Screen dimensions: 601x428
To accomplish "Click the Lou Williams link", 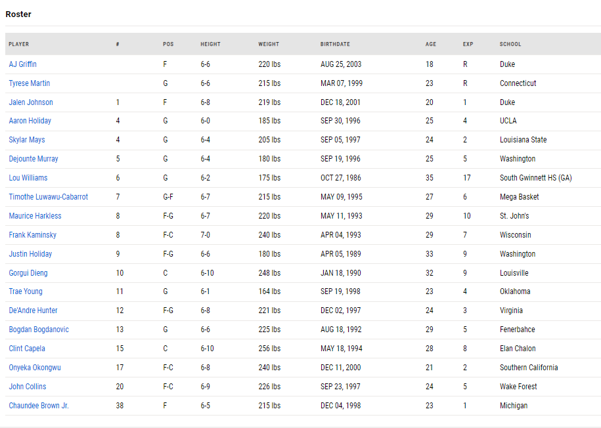I will pos(28,178).
